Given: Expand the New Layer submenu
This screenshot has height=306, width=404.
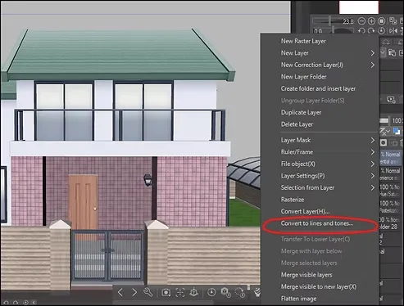Looking at the screenshot, I should (x=320, y=53).
